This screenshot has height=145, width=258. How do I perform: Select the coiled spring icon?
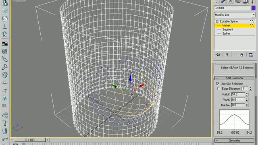pos(4,51)
